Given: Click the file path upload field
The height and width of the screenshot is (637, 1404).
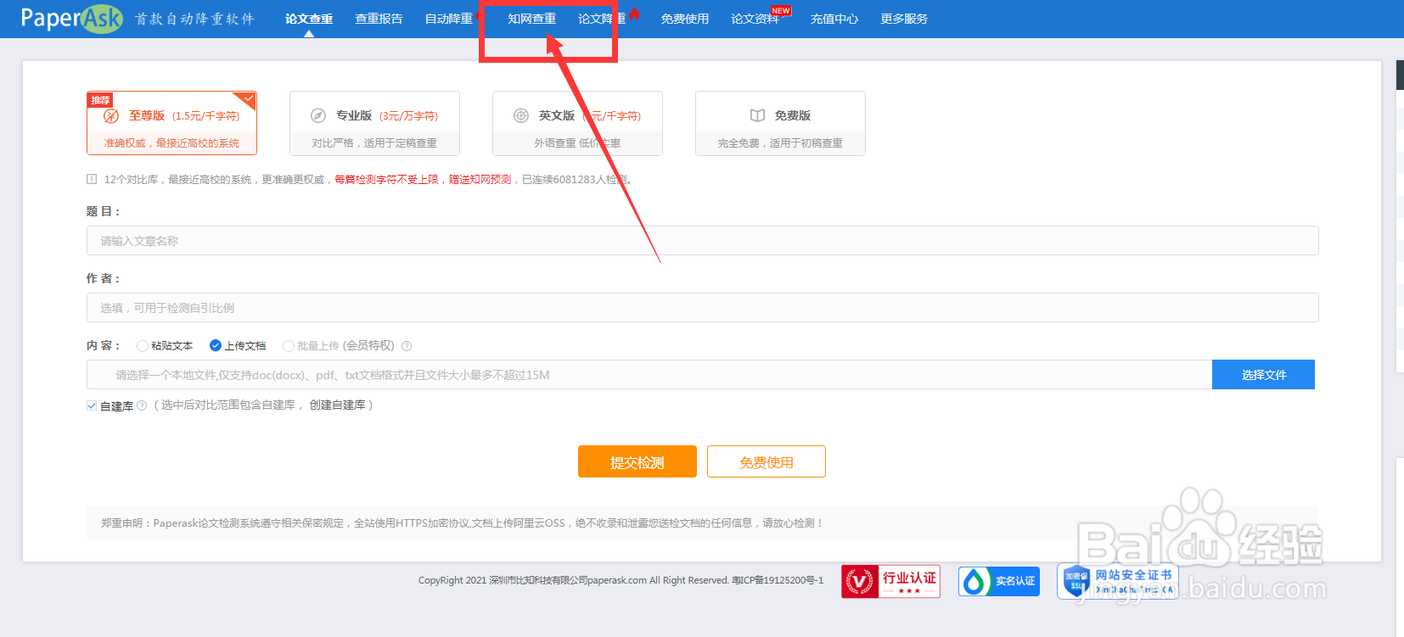Looking at the screenshot, I should click(649, 374).
